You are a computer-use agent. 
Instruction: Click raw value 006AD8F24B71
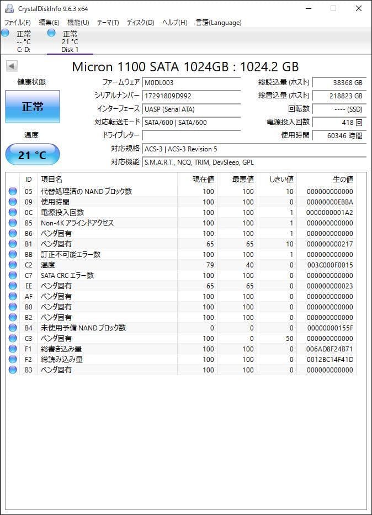coord(330,349)
